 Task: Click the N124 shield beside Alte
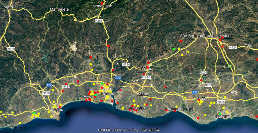pos(233,47)
